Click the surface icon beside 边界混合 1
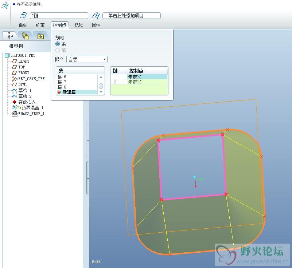292x268 pixels. point(15,108)
